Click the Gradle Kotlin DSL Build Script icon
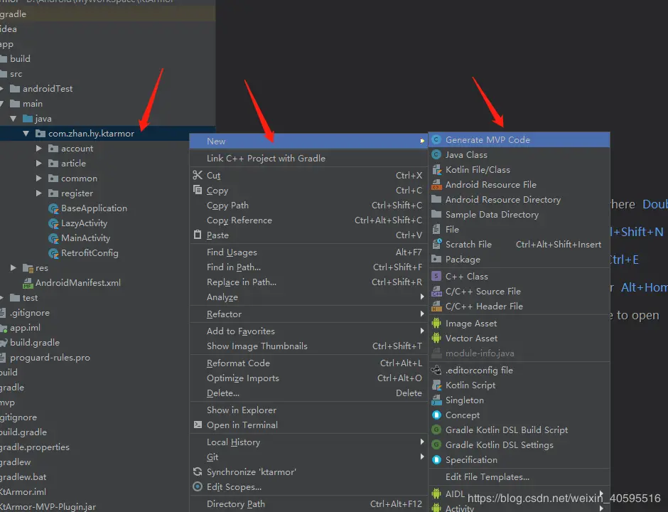The height and width of the screenshot is (512, 668). [x=436, y=430]
